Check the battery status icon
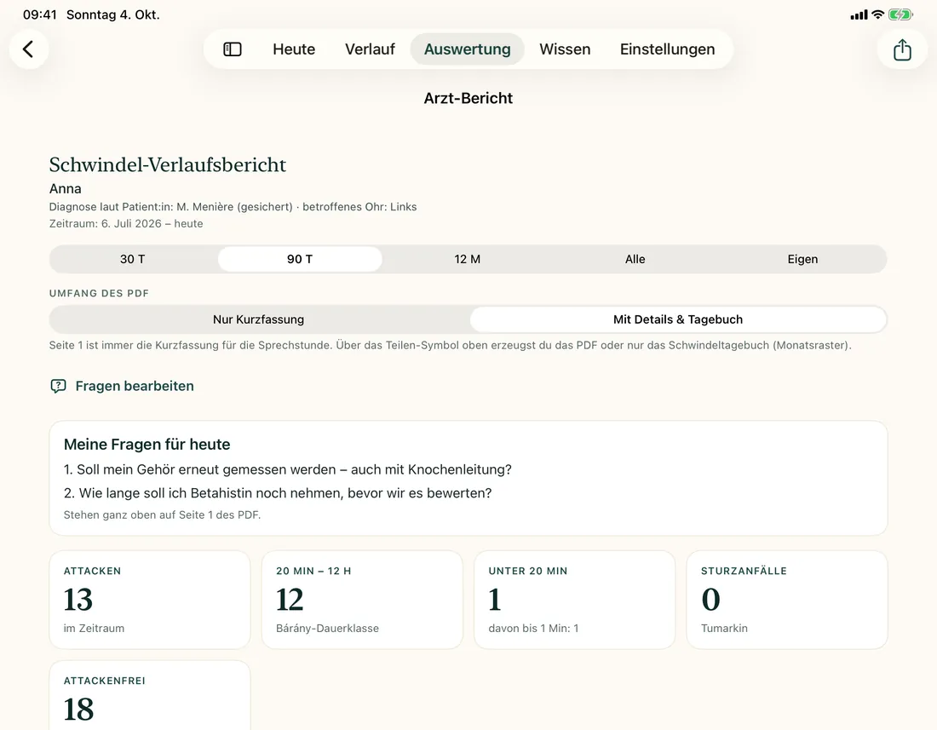 [900, 15]
